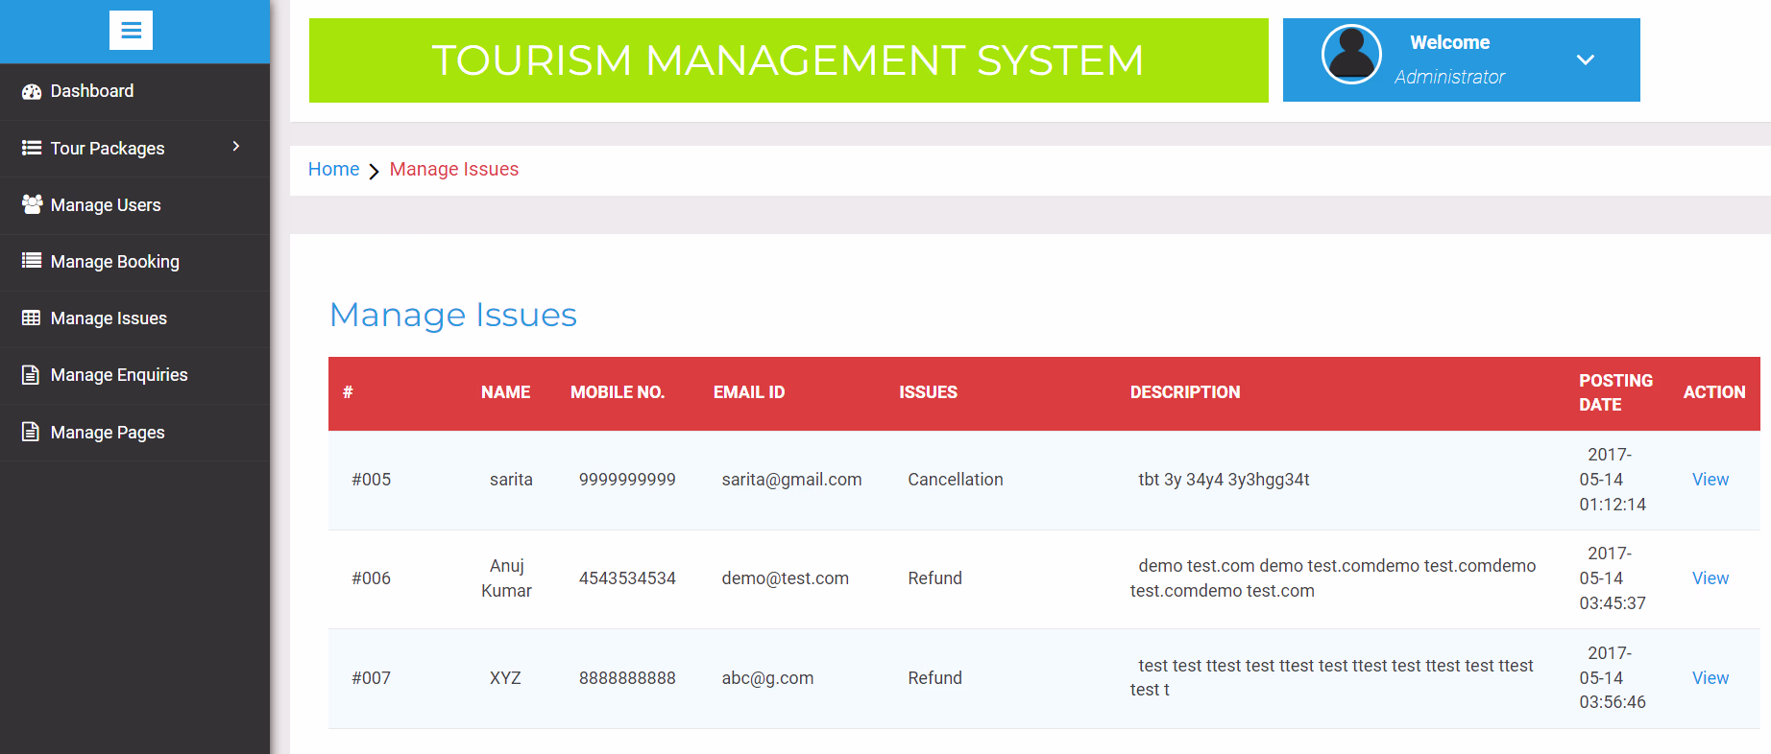This screenshot has height=754, width=1771.
Task: Click the Manage Issues table icon
Action: pyautogui.click(x=32, y=318)
